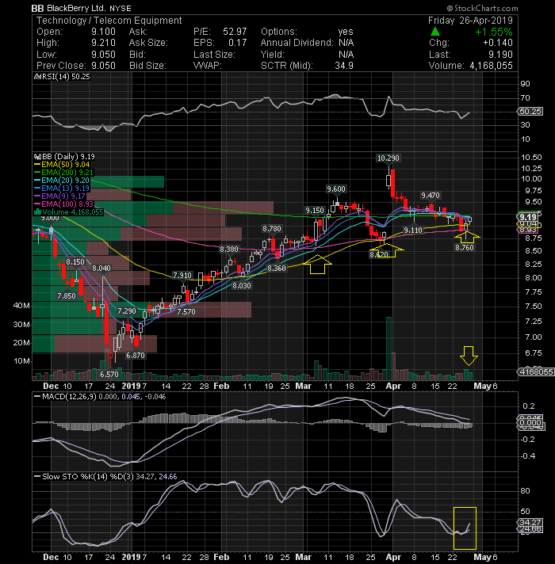Select the Open value 9.100
Viewport: 555px width, 564px height.
coord(103,32)
